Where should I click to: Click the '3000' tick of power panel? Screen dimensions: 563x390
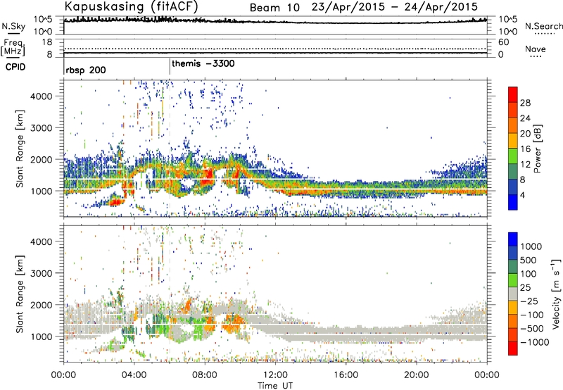tap(41, 128)
